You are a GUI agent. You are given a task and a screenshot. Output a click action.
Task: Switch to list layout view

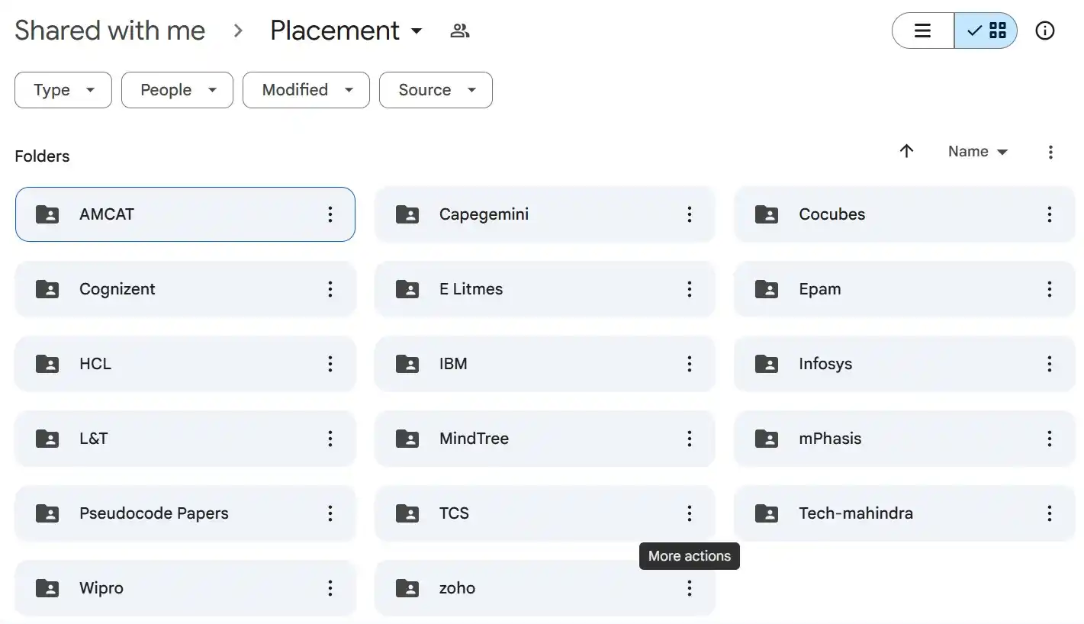coord(923,31)
